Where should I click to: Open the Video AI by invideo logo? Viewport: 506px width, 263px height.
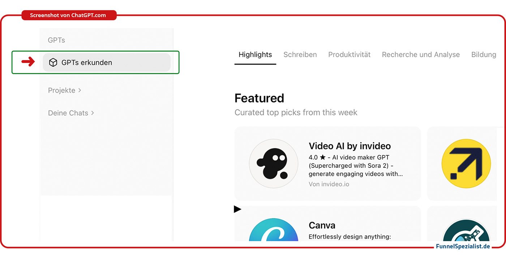tap(274, 164)
